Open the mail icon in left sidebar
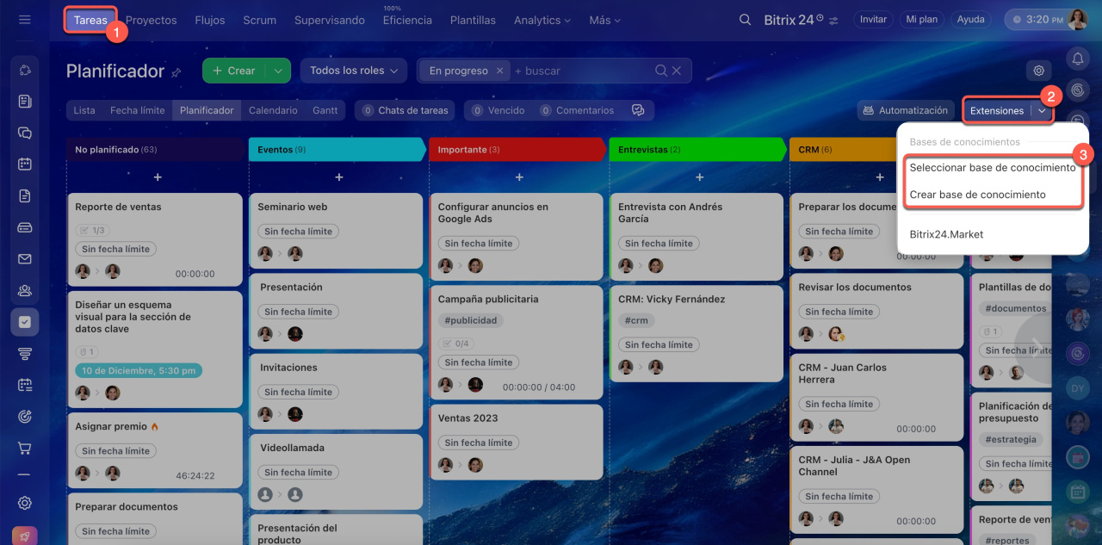Image resolution: width=1102 pixels, height=545 pixels. click(25, 259)
